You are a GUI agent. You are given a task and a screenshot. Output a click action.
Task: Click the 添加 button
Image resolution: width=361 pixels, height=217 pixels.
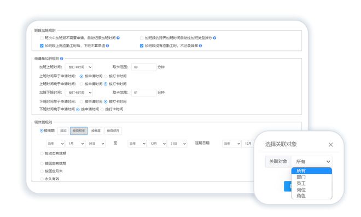pos(63,131)
